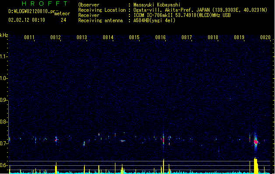Click the 1.0 frequency axis label
The height and width of the screenshot is (174, 275).
click(x=4, y=78)
